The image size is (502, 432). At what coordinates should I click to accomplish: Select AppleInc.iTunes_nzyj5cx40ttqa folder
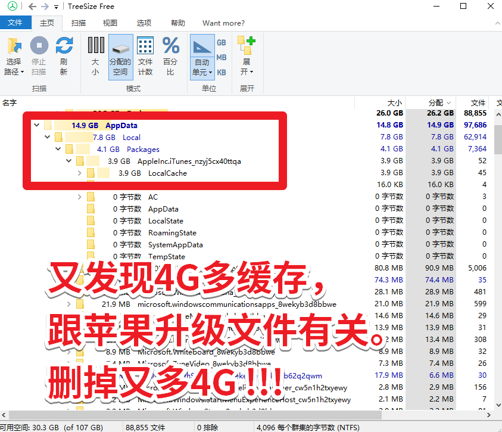pos(189,161)
